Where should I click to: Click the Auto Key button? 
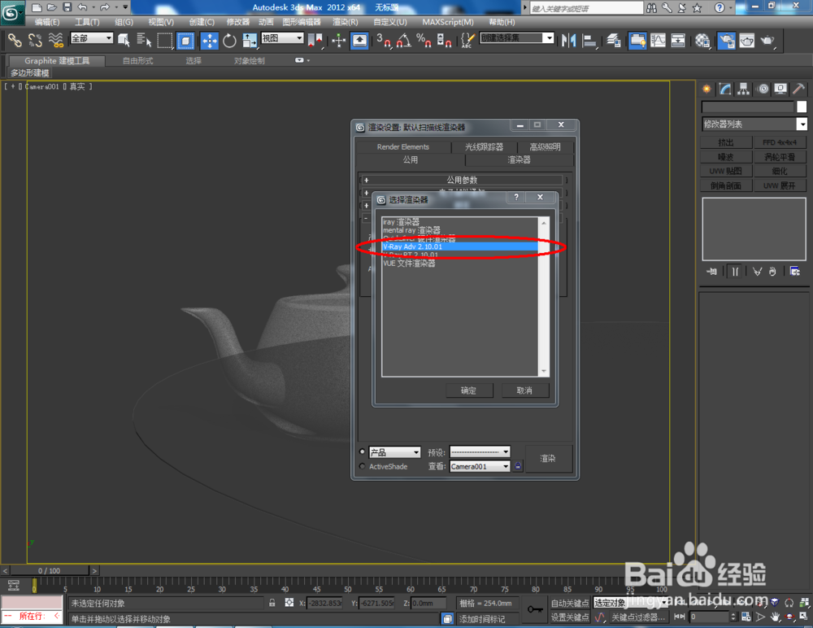(569, 603)
